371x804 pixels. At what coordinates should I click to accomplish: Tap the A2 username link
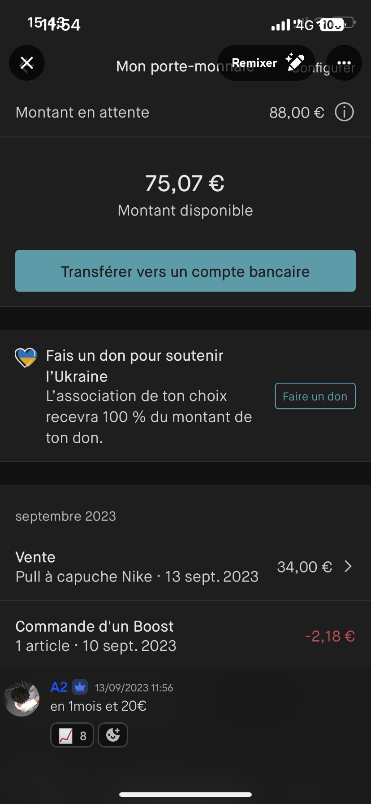pyautogui.click(x=59, y=687)
